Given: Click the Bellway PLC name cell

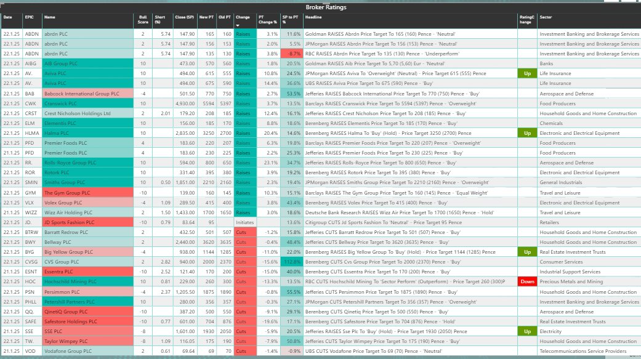Looking at the screenshot, I should 87,242.
